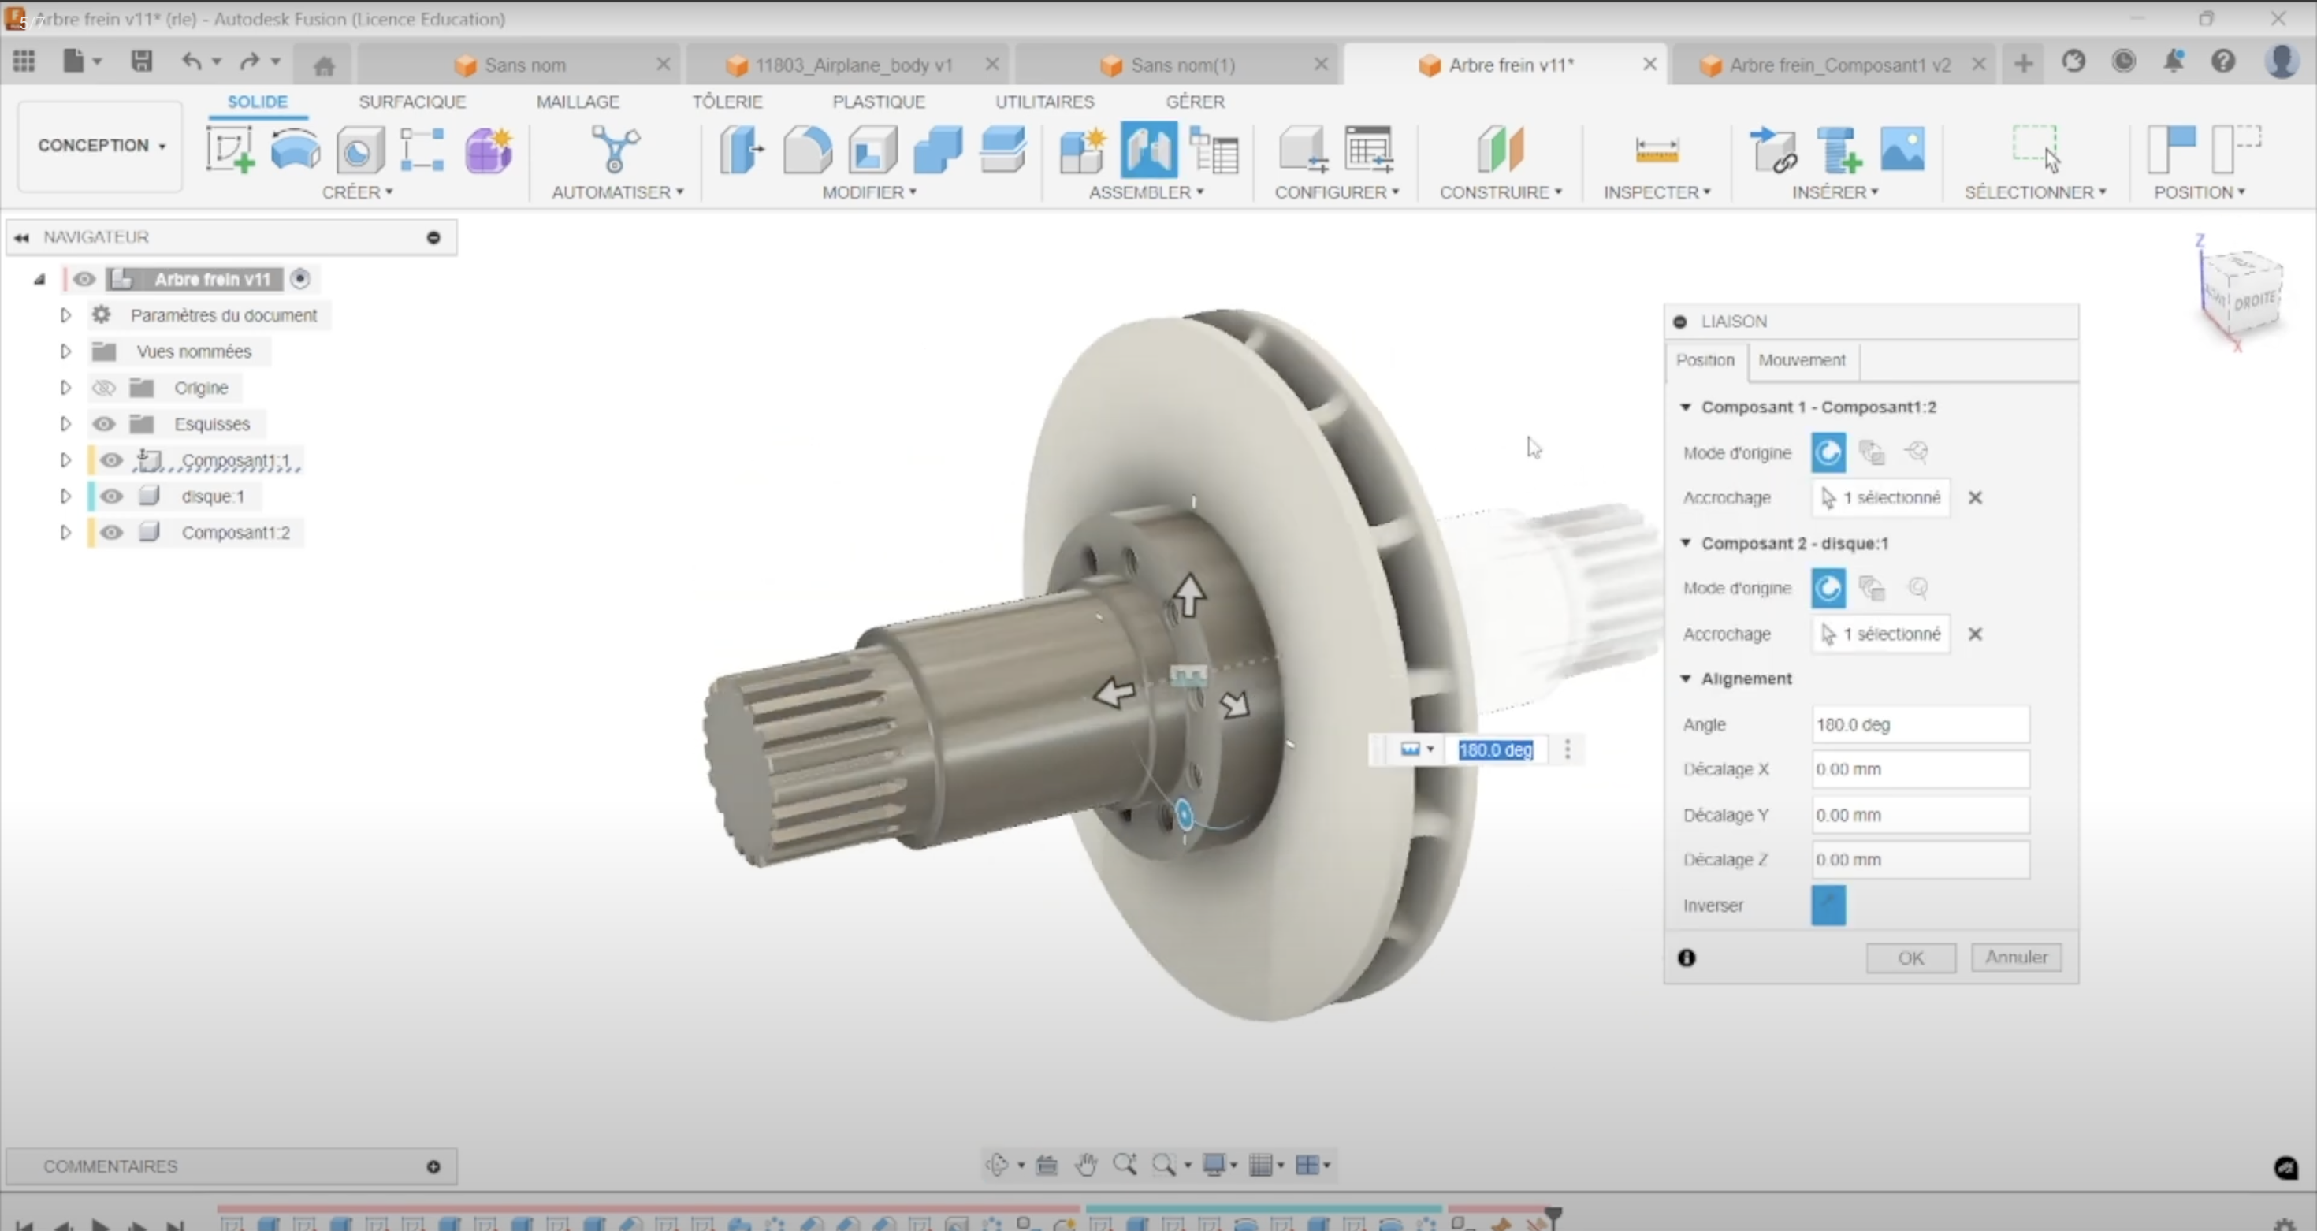Click the Insert Derive icon

click(x=1772, y=149)
